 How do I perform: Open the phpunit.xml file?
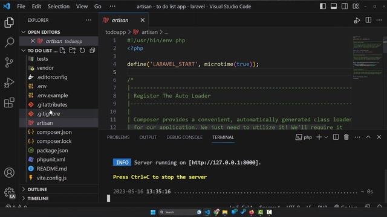(59, 159)
